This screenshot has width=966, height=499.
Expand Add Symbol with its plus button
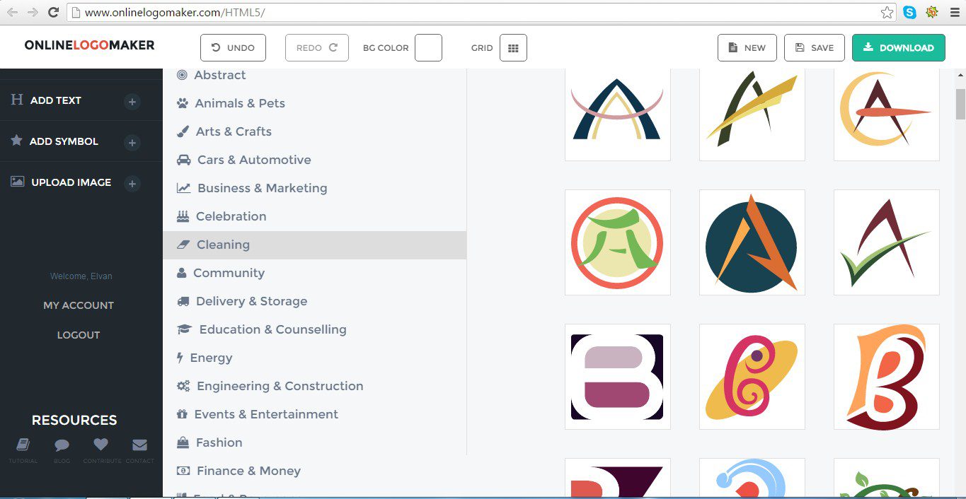tap(132, 143)
